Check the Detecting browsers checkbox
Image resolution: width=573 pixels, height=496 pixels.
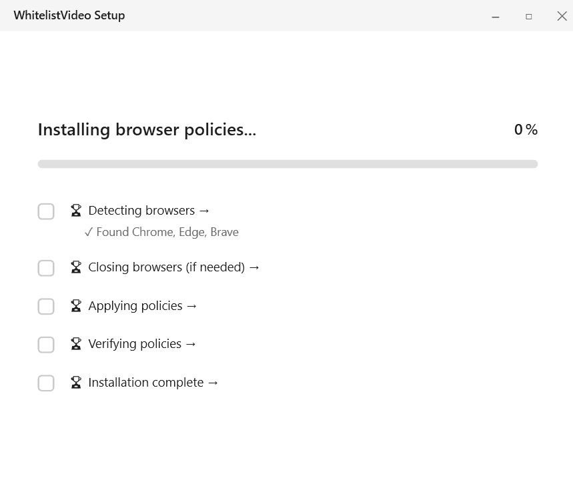pos(46,211)
